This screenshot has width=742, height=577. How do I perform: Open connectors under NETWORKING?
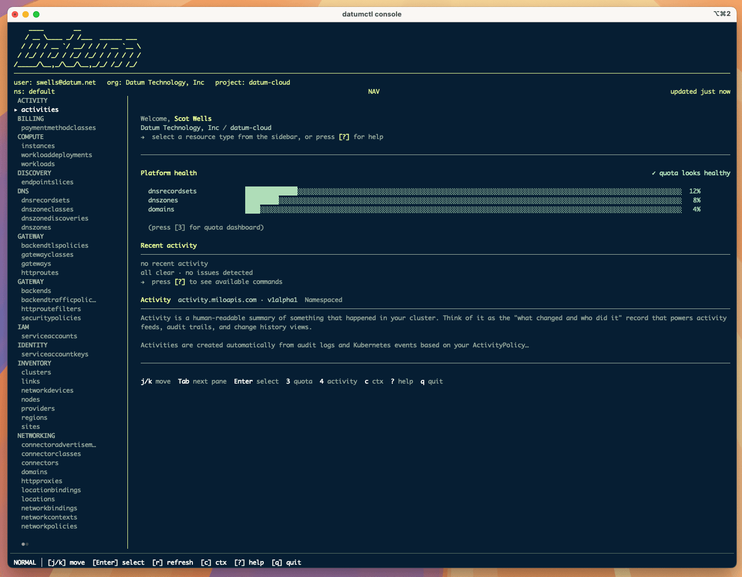(x=40, y=463)
